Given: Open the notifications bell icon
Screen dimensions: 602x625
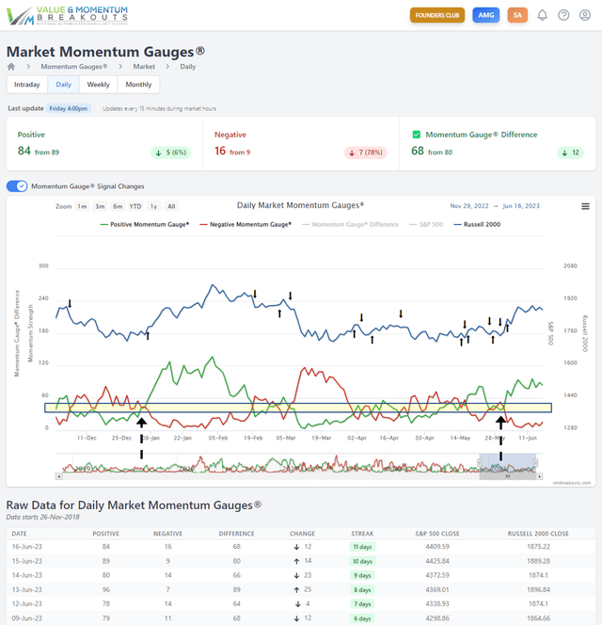Looking at the screenshot, I should [542, 15].
